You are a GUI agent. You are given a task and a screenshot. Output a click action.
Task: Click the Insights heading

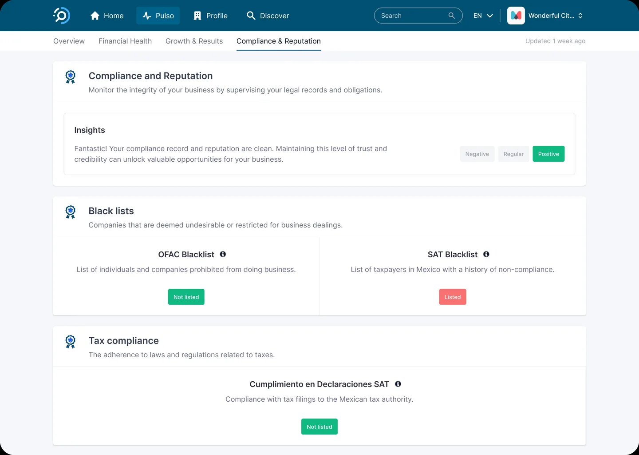coord(90,130)
